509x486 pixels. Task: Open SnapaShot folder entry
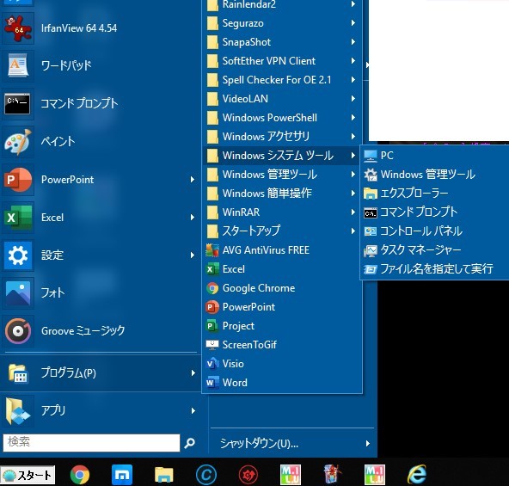click(x=282, y=42)
